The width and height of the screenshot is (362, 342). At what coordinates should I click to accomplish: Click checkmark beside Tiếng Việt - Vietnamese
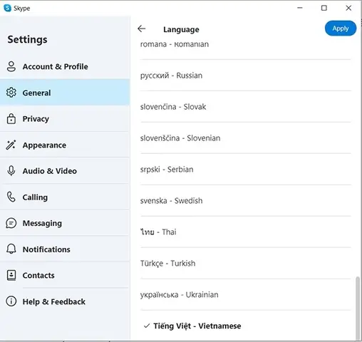pos(147,326)
